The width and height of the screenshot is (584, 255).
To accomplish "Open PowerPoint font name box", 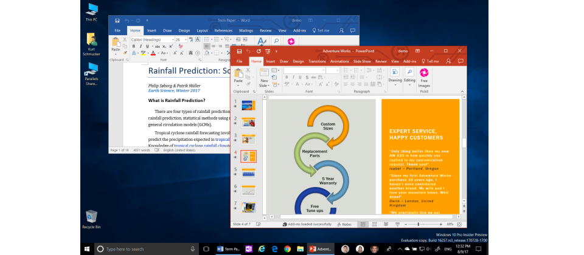I will coord(304,70).
